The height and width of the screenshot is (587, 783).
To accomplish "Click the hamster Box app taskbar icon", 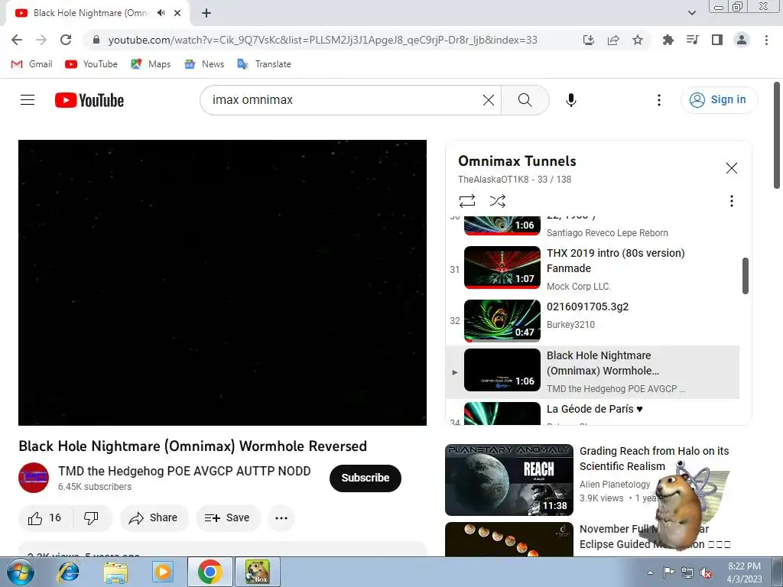I will (x=258, y=572).
